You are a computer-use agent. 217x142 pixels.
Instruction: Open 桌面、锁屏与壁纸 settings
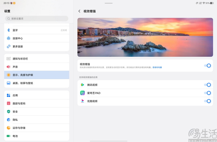(x=37, y=83)
